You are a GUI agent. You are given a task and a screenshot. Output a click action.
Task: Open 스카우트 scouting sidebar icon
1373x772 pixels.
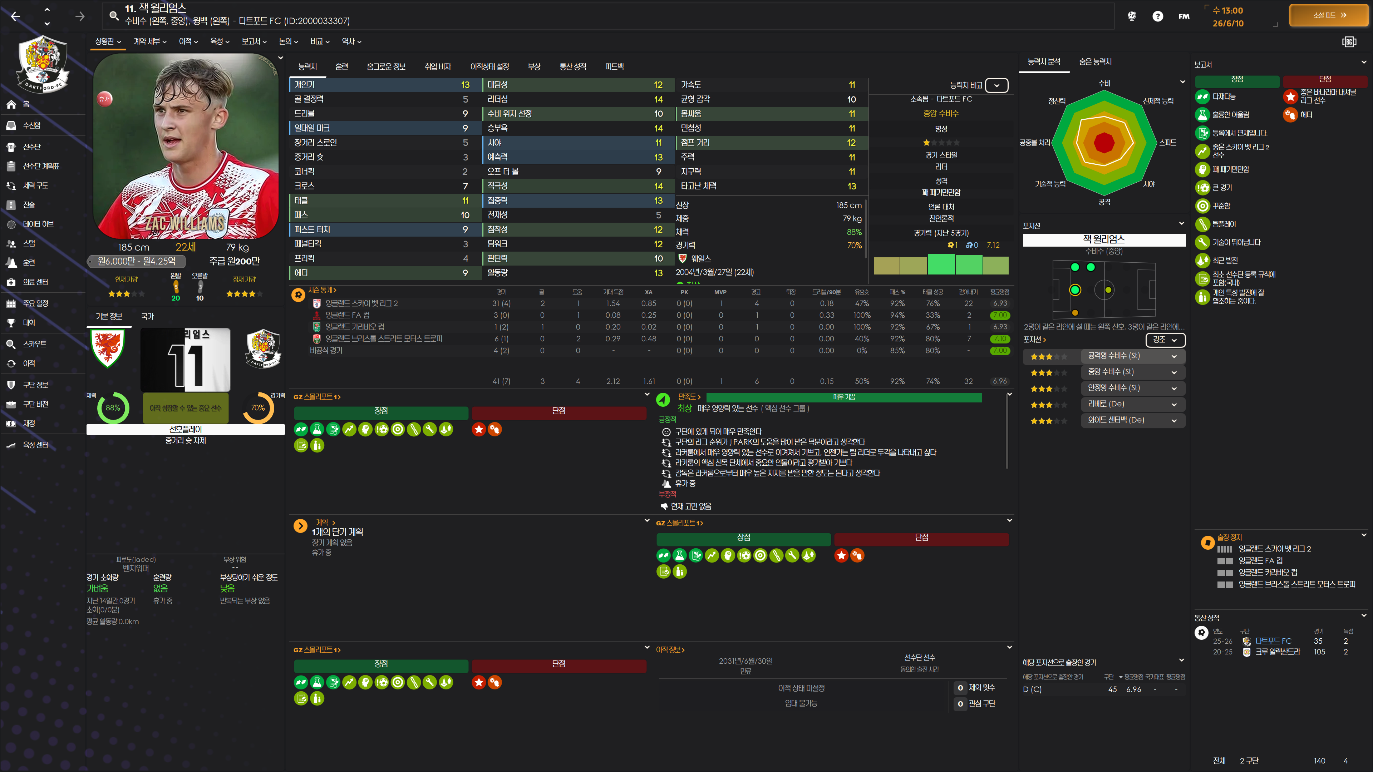11,344
